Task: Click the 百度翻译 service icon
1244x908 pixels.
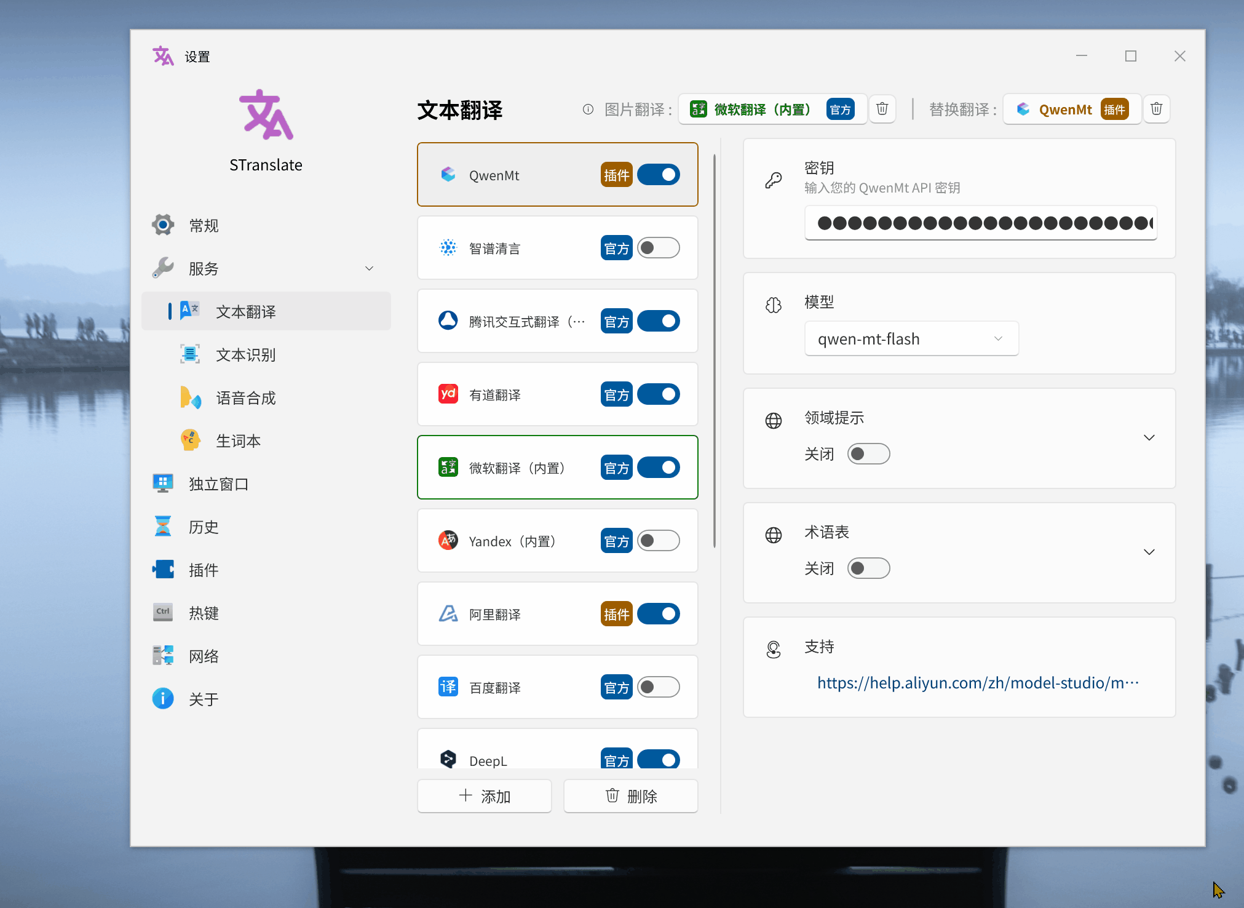Action: point(448,687)
